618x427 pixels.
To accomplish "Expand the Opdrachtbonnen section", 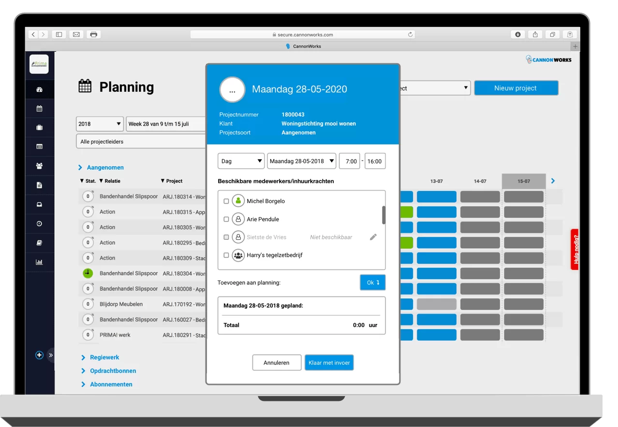I will (x=112, y=371).
